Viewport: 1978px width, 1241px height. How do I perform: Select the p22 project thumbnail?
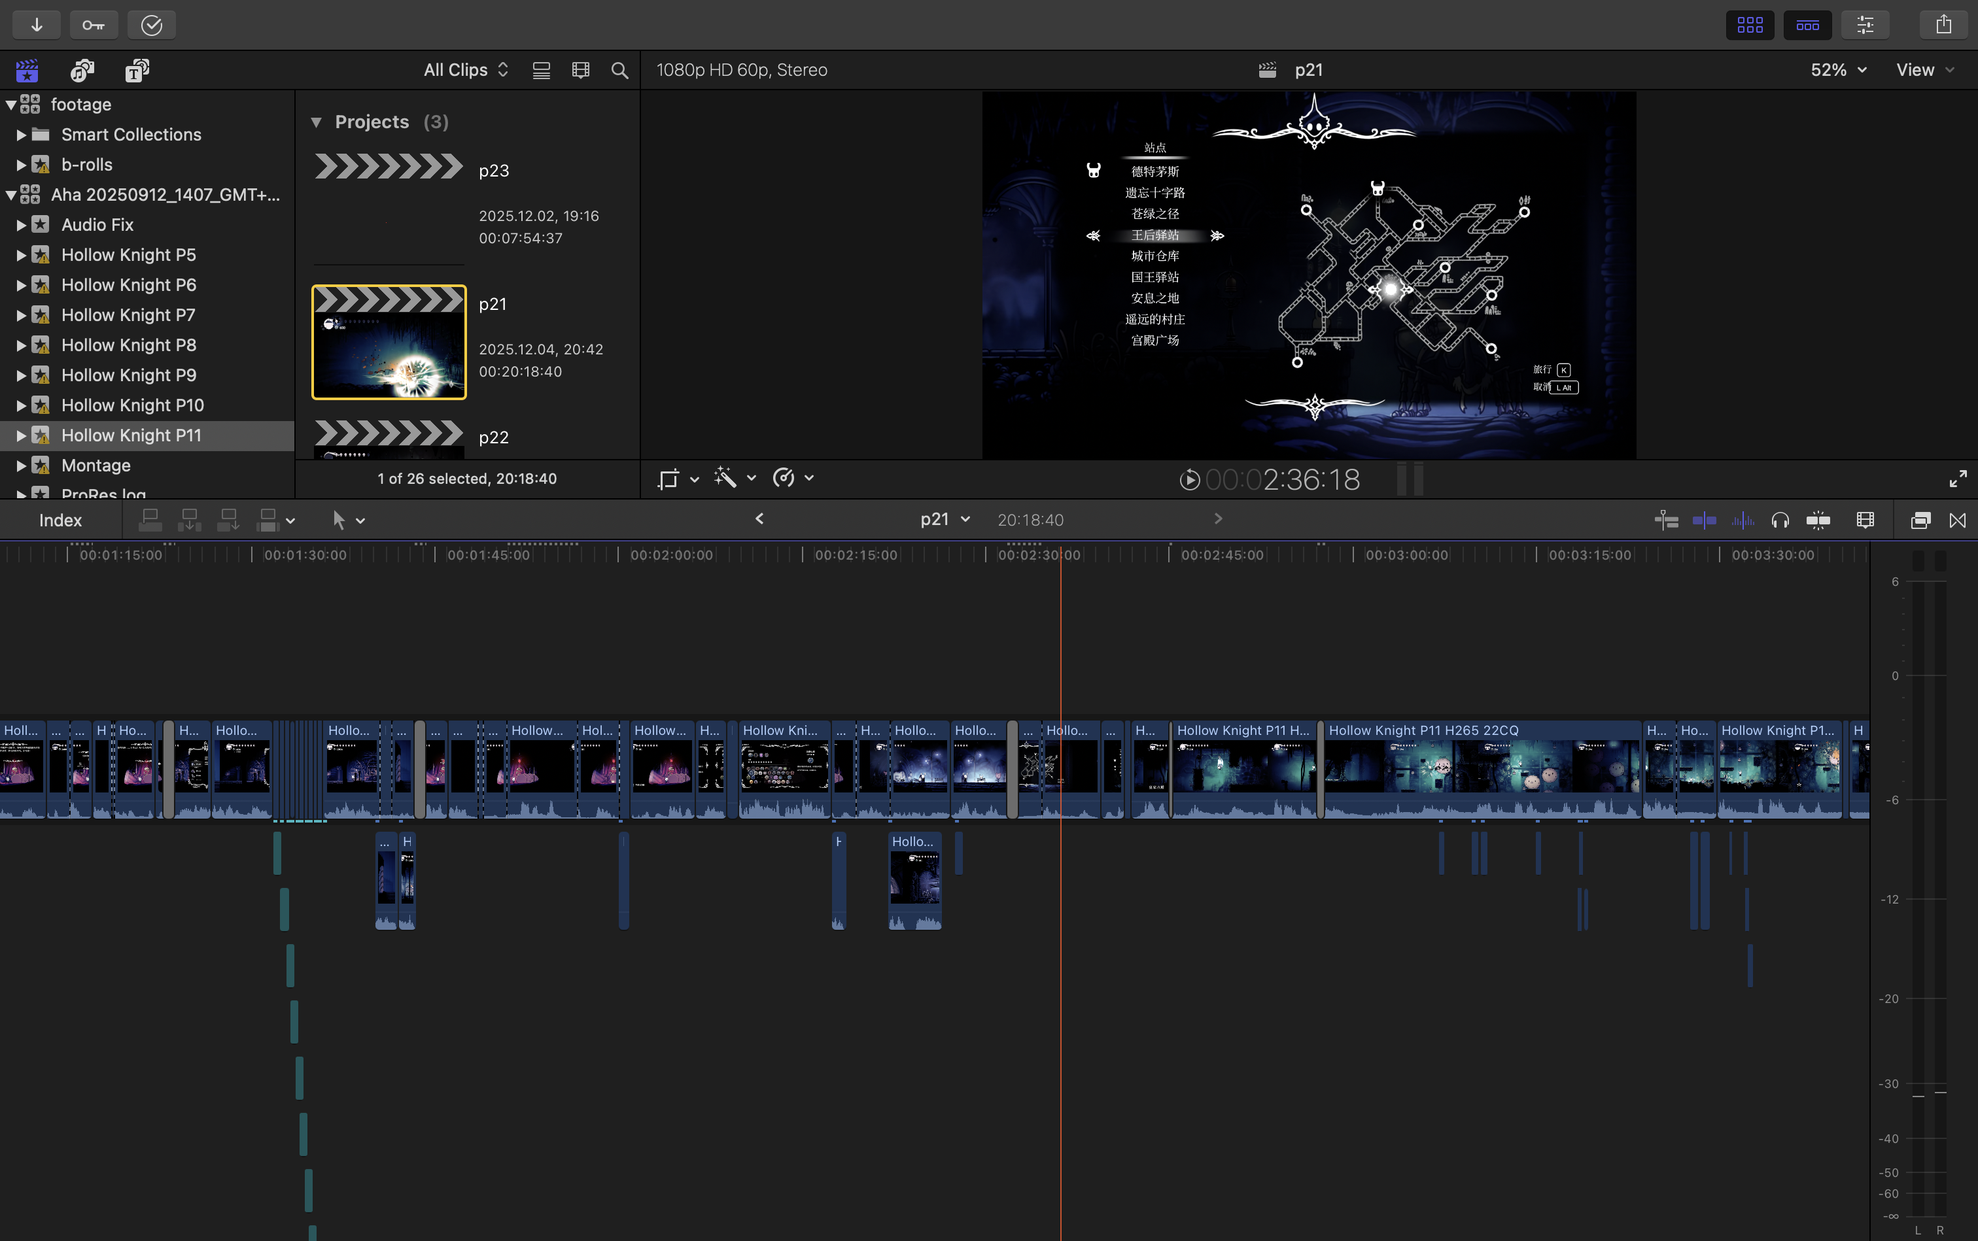389,437
